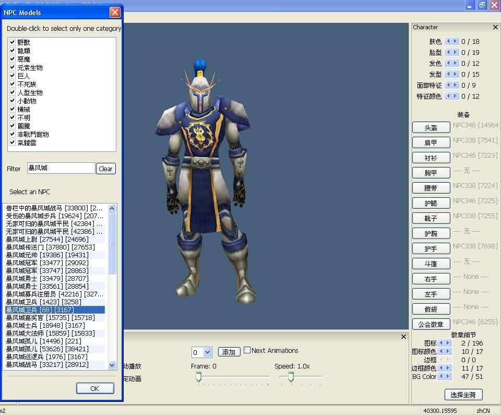Click into the Filter text field
This screenshot has height=416, width=501.
61,168
